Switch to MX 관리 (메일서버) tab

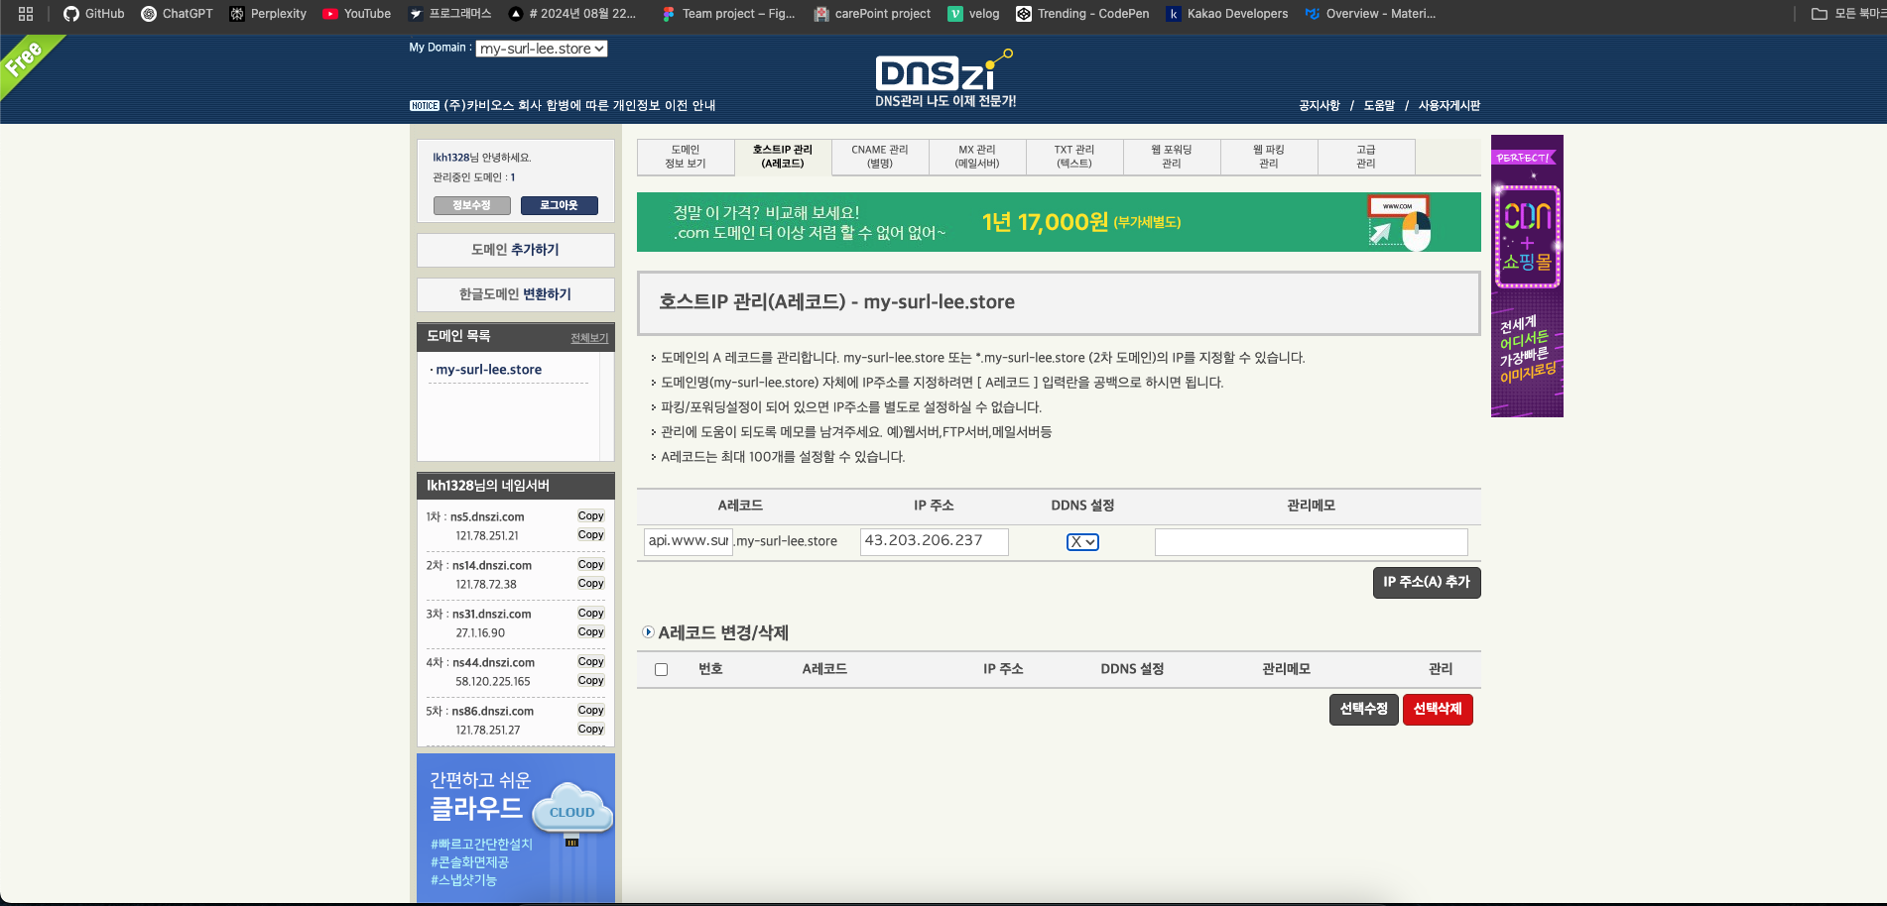[x=977, y=157]
